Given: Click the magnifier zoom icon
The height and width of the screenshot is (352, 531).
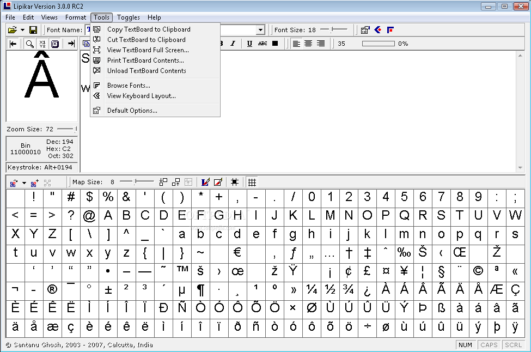Looking at the screenshot, I should pyautogui.click(x=30, y=44).
